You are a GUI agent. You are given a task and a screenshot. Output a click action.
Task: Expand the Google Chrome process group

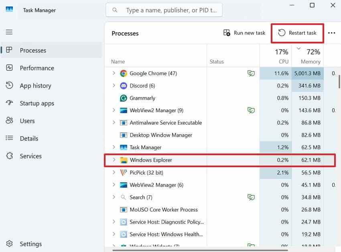coord(114,73)
